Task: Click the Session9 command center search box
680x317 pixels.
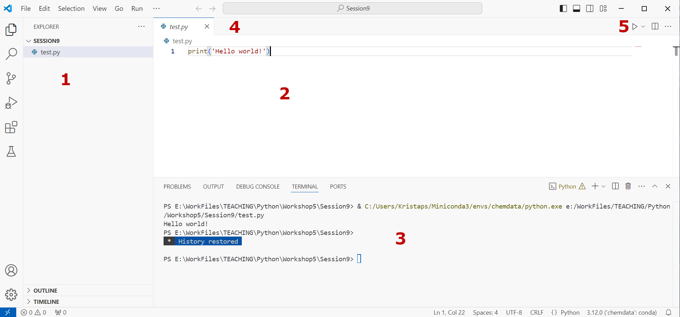Action: pos(352,8)
